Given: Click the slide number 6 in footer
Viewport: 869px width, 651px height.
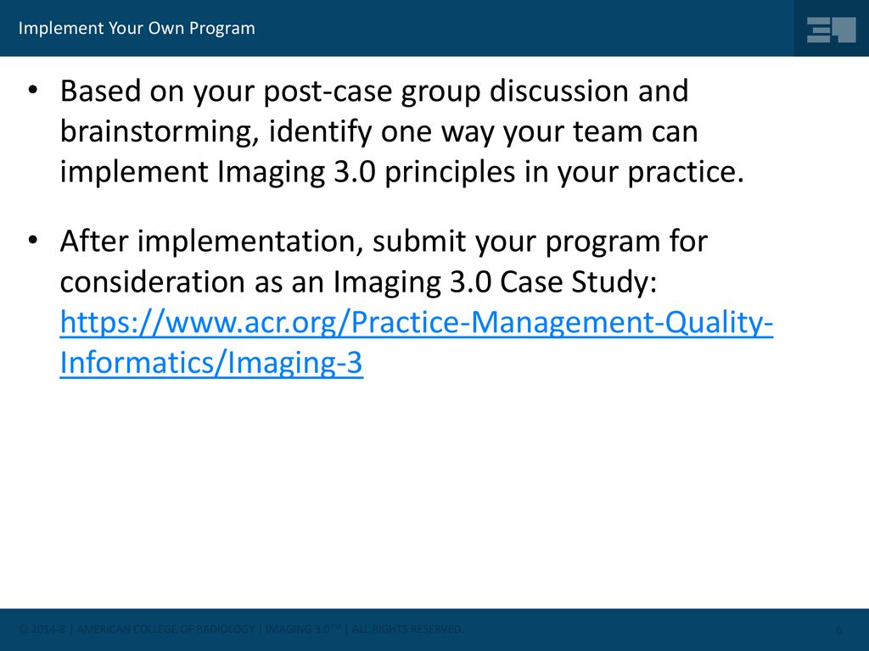Looking at the screenshot, I should pyautogui.click(x=838, y=630).
